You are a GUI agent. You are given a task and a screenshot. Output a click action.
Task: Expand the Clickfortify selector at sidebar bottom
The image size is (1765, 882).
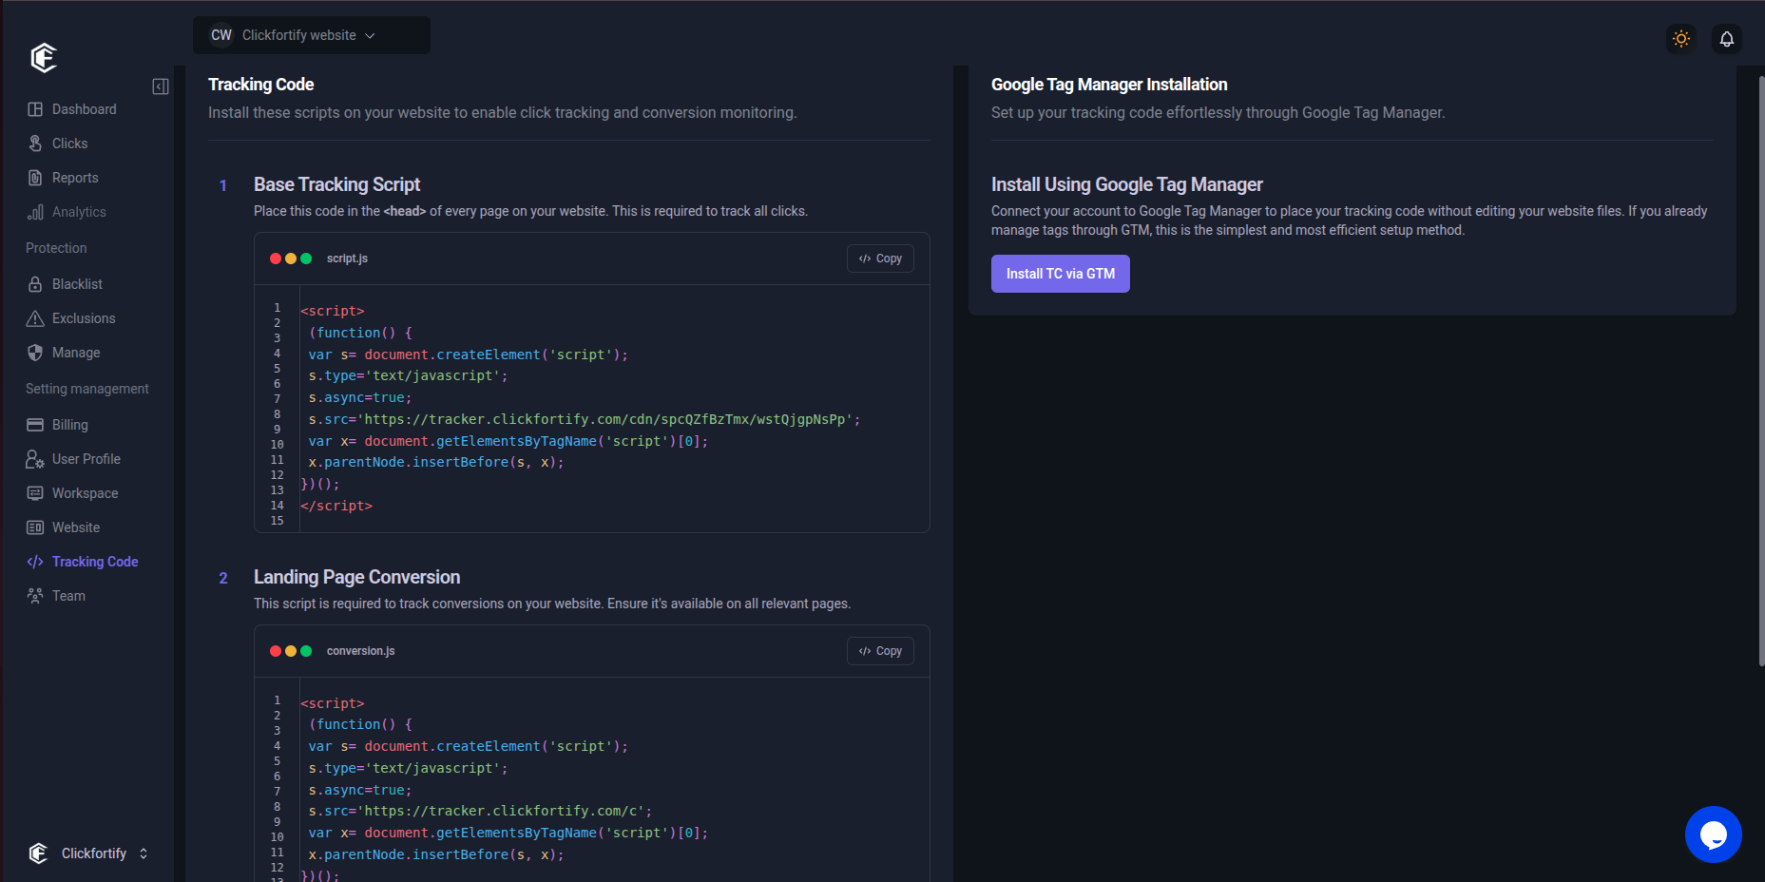(143, 853)
